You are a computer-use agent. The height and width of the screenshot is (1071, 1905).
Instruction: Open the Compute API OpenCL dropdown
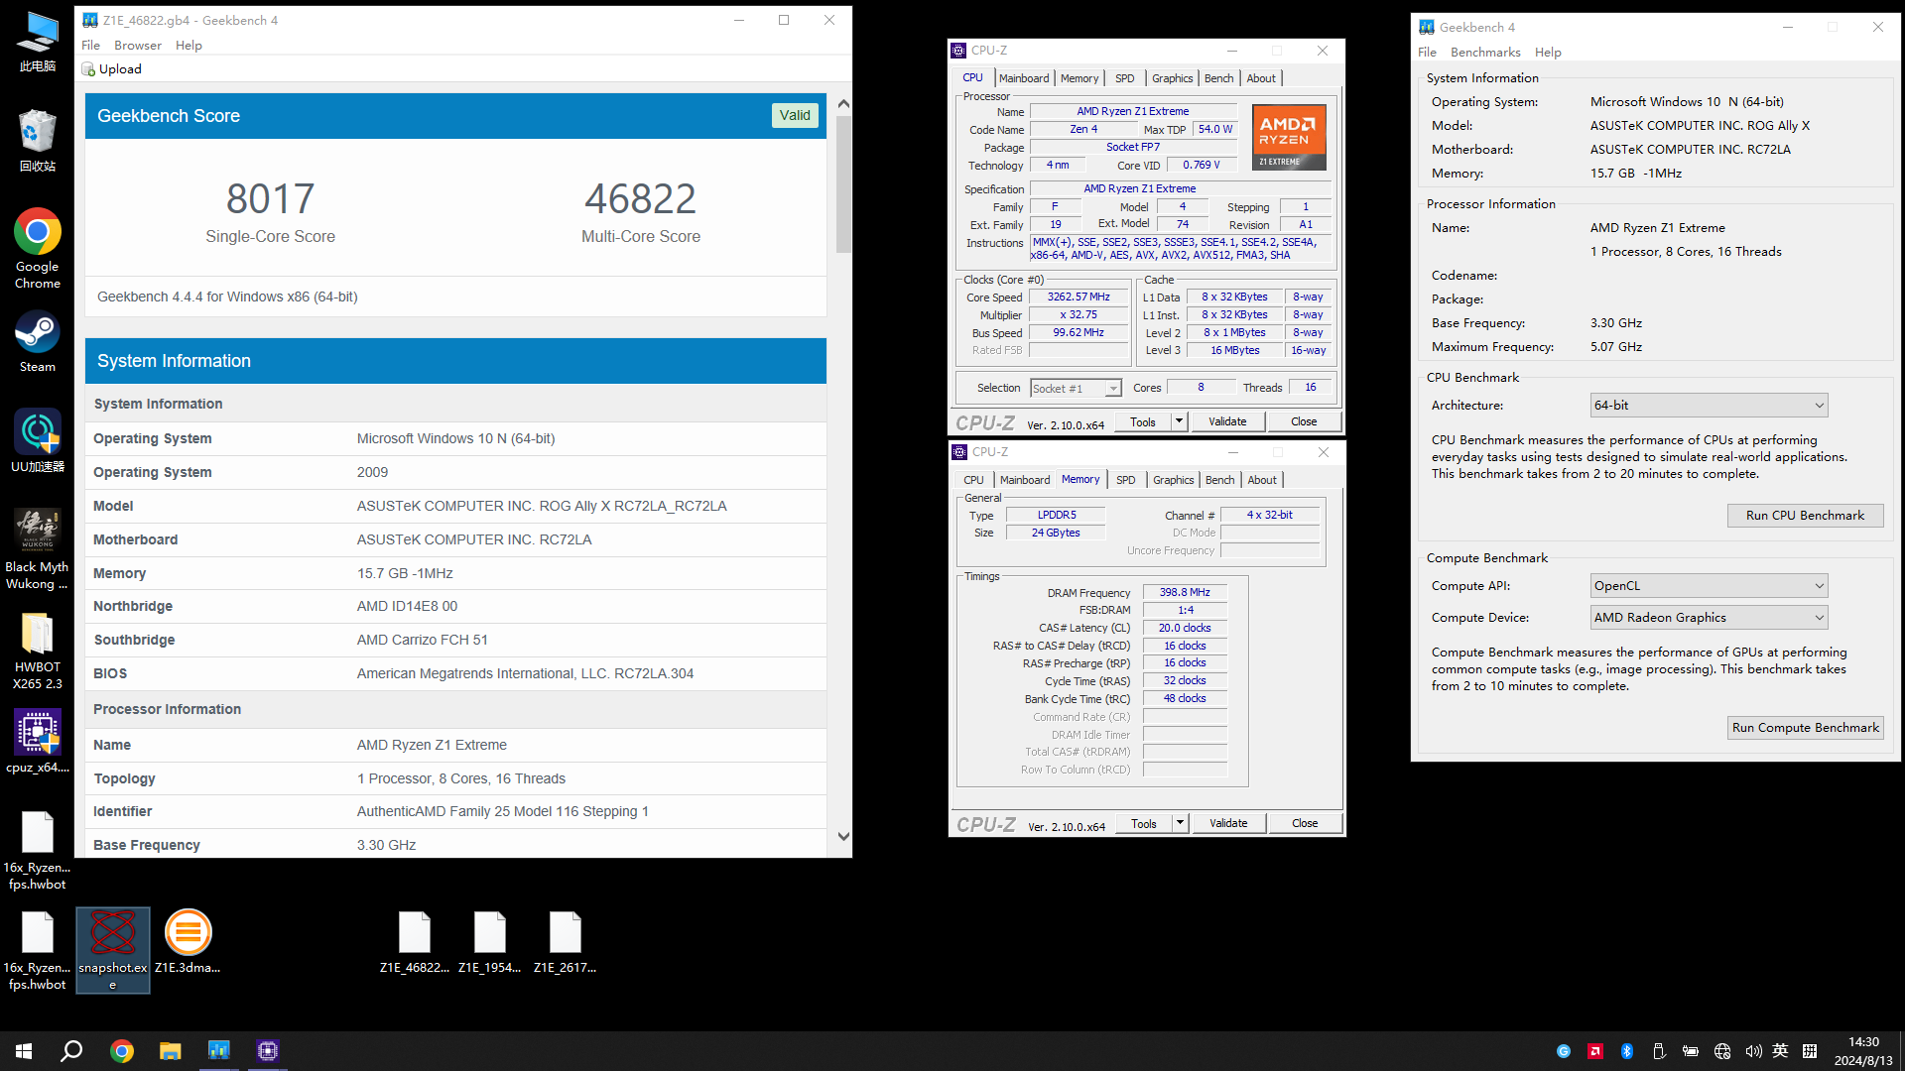tap(1709, 585)
